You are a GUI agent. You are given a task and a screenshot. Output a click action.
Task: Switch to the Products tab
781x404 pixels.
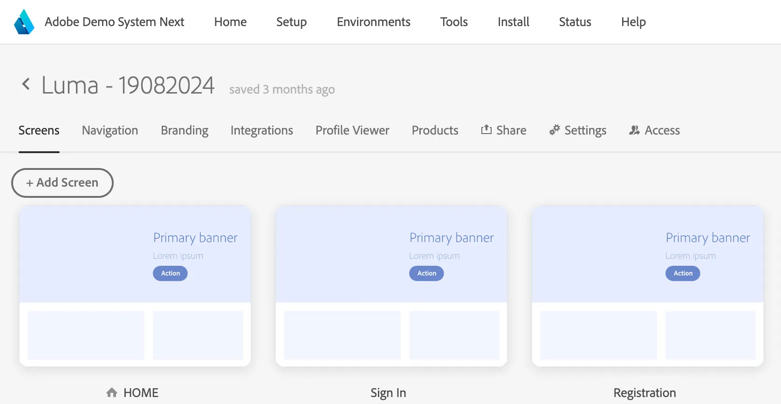435,130
